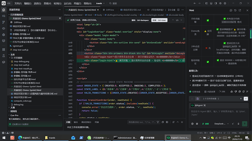The image size is (252, 141).
Task: Open the Search view in activity bar
Action: click(4, 16)
